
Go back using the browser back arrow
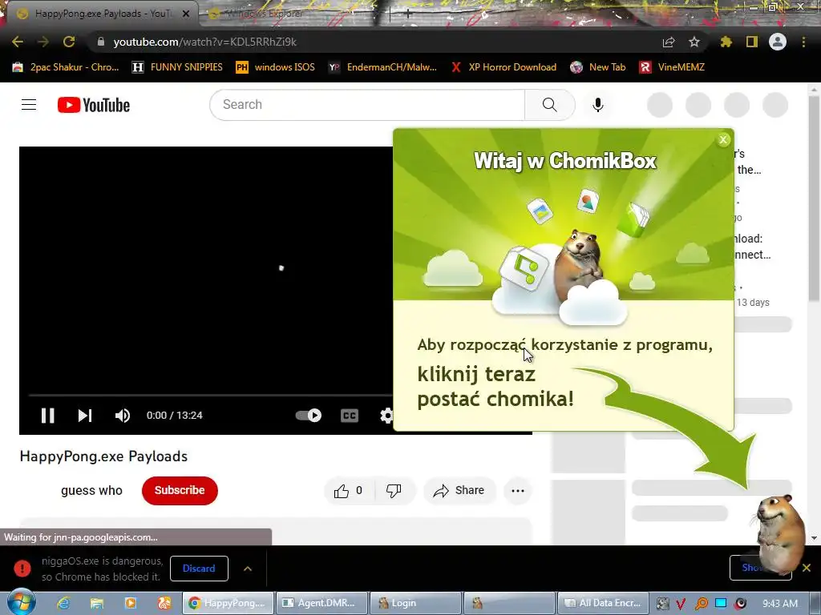[18, 42]
